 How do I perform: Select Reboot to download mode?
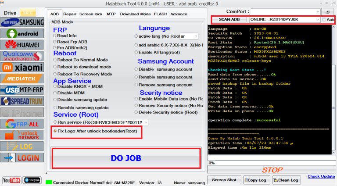click(x=82, y=67)
